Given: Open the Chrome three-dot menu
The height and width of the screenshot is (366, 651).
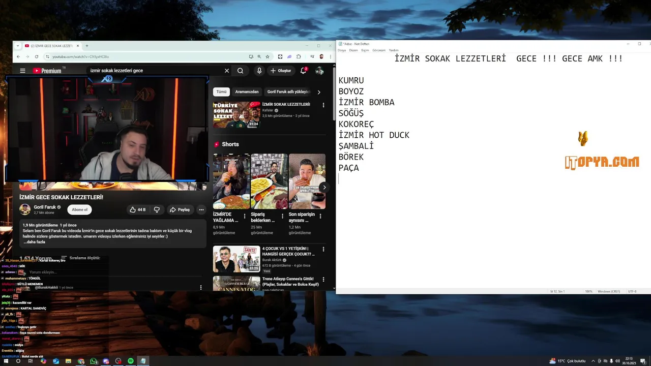Looking at the screenshot, I should point(330,56).
